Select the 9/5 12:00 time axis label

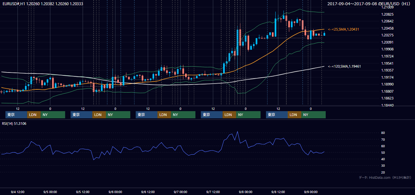83,192
